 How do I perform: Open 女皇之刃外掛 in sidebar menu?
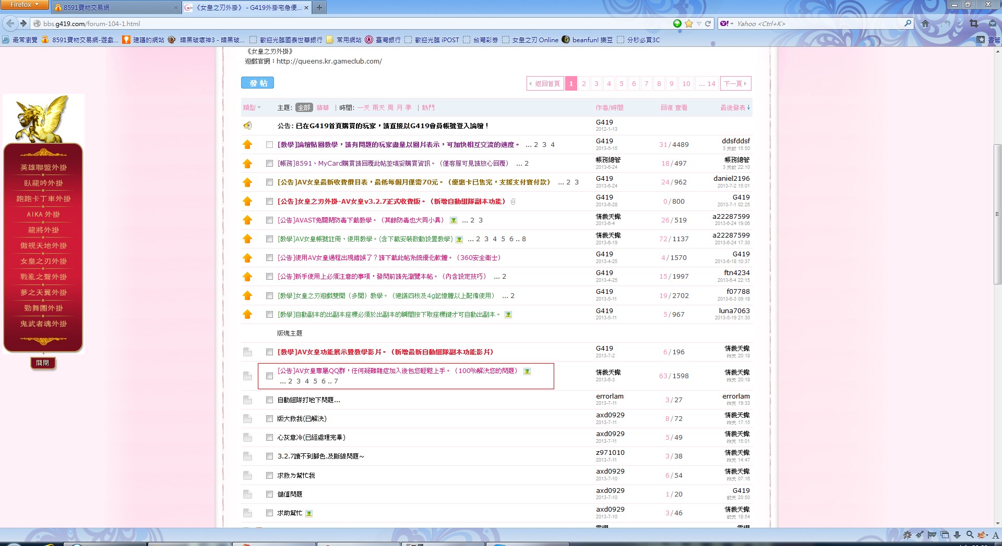pyautogui.click(x=43, y=262)
